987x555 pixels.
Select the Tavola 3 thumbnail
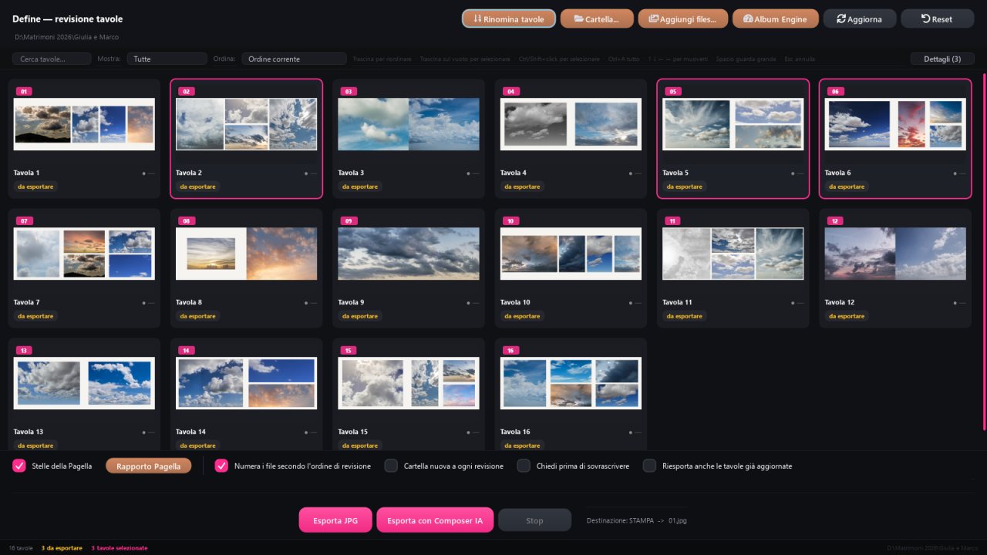click(x=409, y=124)
